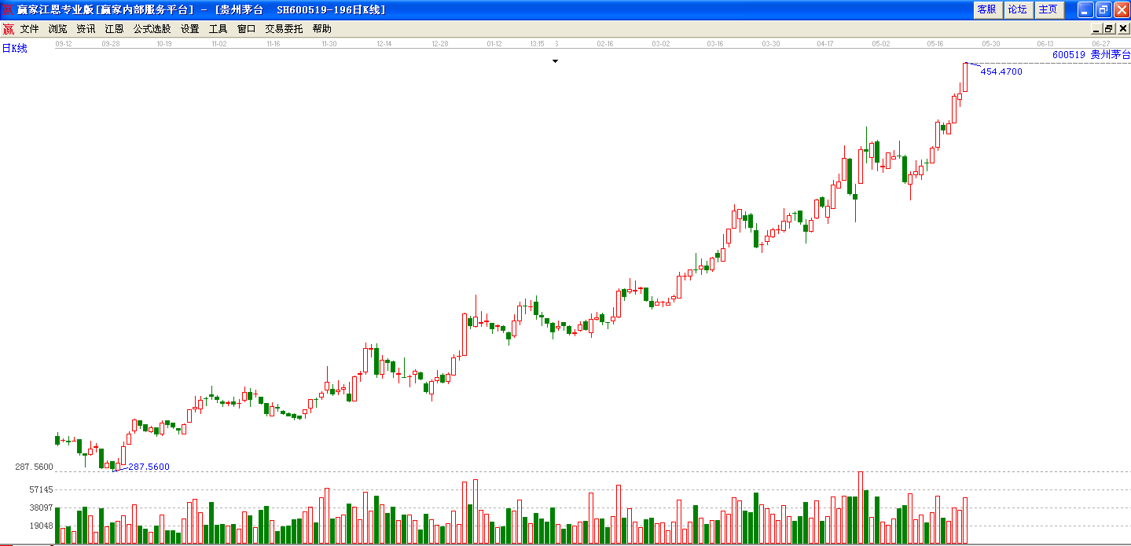This screenshot has height=546, width=1131.
Task: Click the 600519 贵州茅台 stock label
Action: 1091,55
